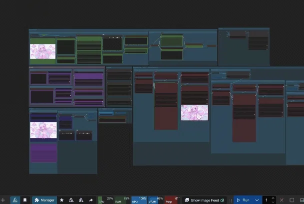The image size is (304, 204).
Task: Toggle Show Image Feed
Action: click(x=205, y=200)
